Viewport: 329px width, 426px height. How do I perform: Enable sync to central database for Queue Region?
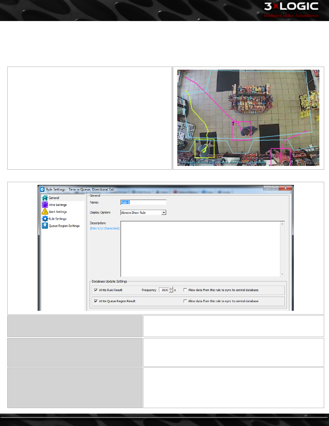(x=185, y=301)
